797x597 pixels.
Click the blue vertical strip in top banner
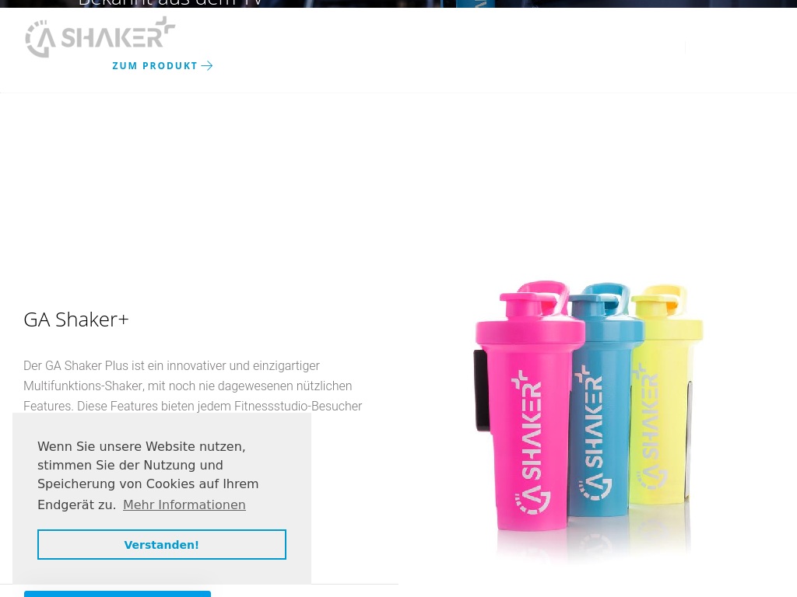point(476,4)
